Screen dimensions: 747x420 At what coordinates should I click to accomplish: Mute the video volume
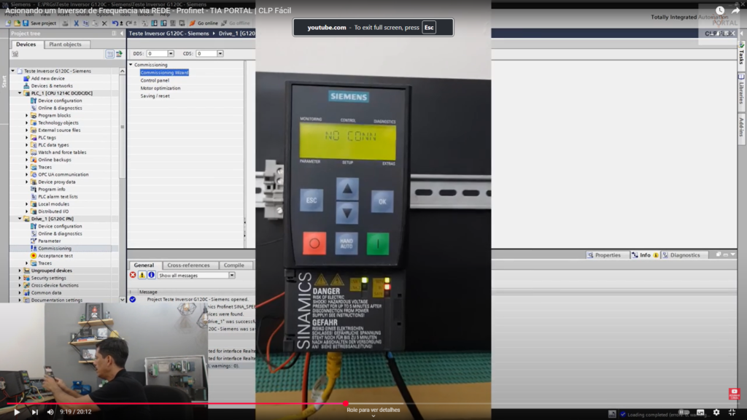coord(50,412)
